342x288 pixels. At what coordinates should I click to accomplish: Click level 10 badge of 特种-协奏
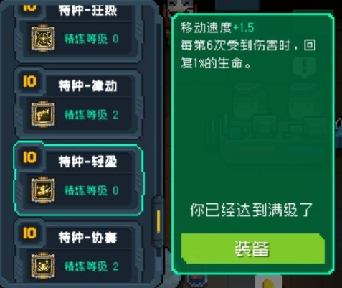point(29,233)
